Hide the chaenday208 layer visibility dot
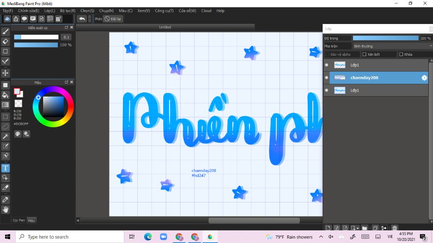 click(327, 78)
